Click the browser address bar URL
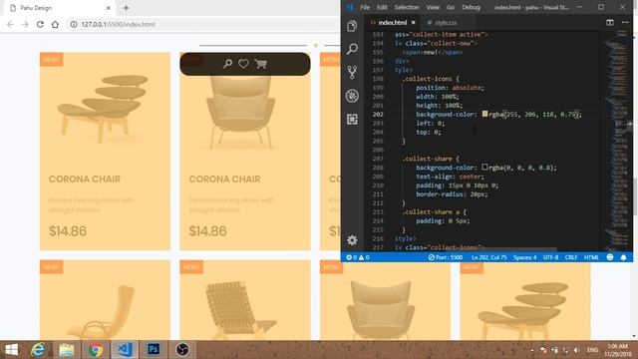638x359 pixels. coord(118,24)
